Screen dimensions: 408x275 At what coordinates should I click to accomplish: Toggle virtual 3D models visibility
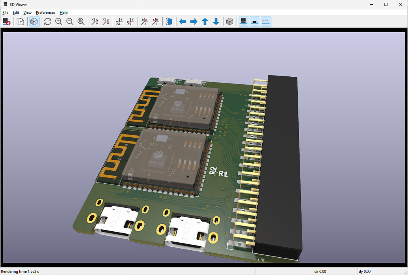[266, 22]
